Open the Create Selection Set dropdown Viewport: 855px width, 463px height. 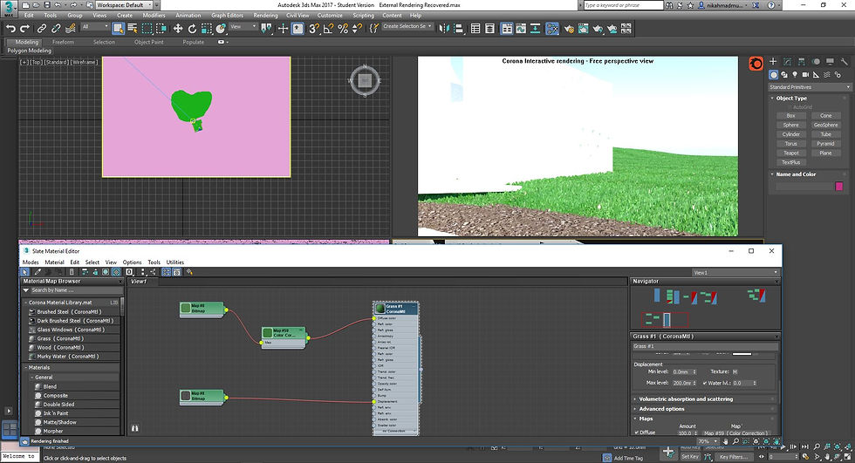click(407, 26)
